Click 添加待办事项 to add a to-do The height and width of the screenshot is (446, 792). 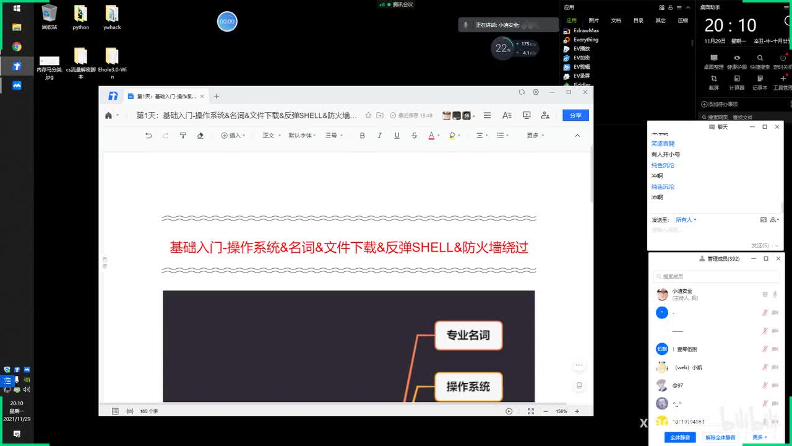click(x=720, y=104)
